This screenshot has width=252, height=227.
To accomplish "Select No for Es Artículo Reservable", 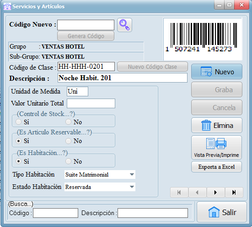I will tap(68, 141).
